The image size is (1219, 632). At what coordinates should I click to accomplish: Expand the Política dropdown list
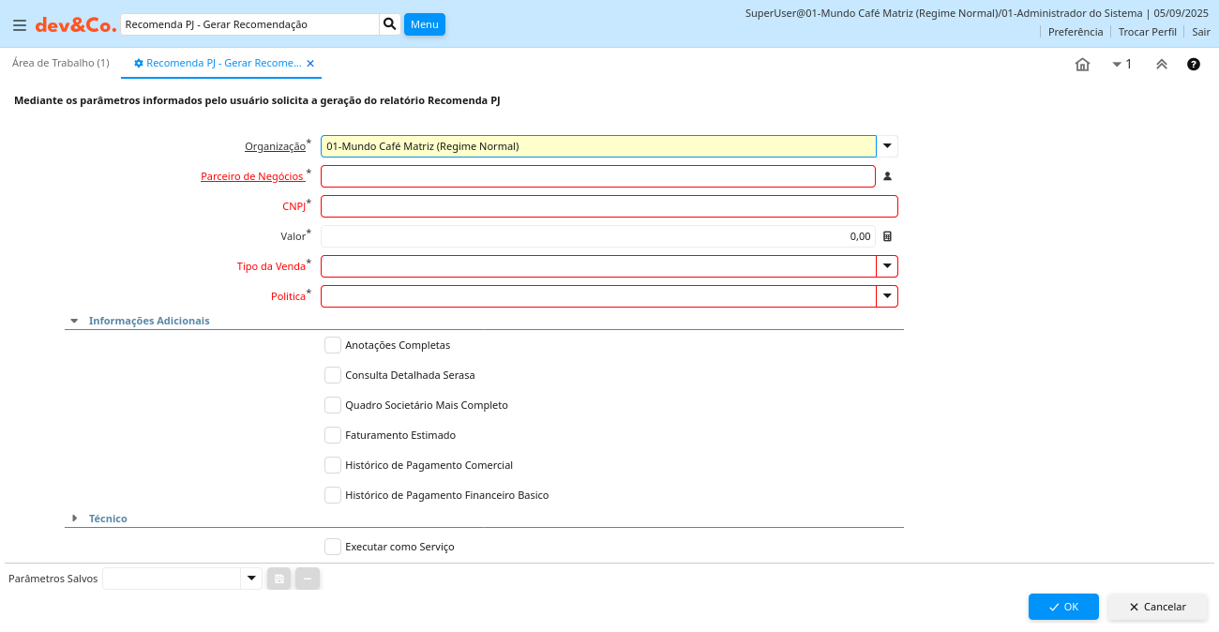click(x=887, y=296)
